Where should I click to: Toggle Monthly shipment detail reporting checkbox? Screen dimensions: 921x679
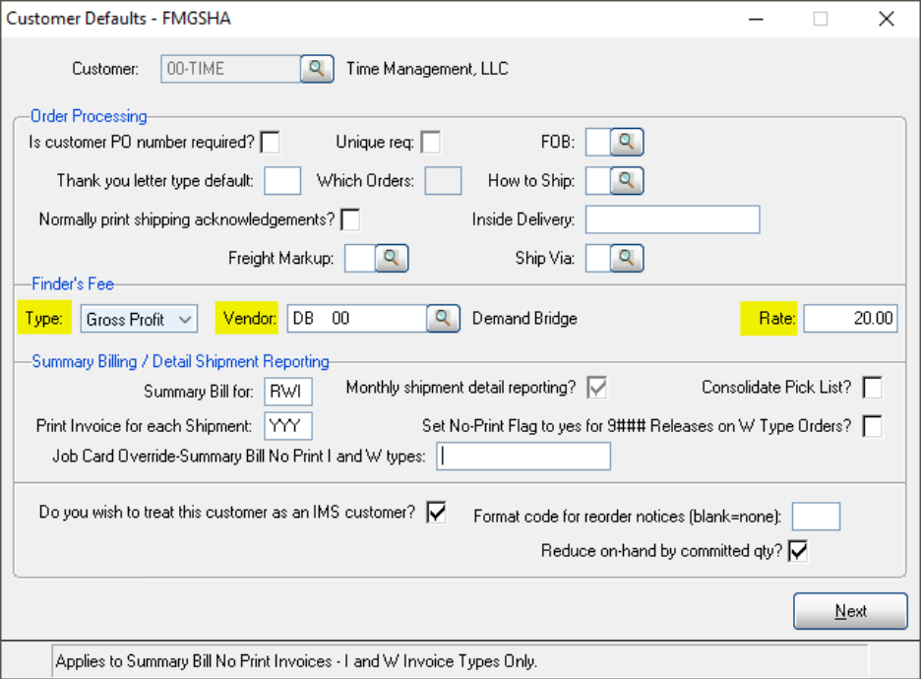coord(596,388)
